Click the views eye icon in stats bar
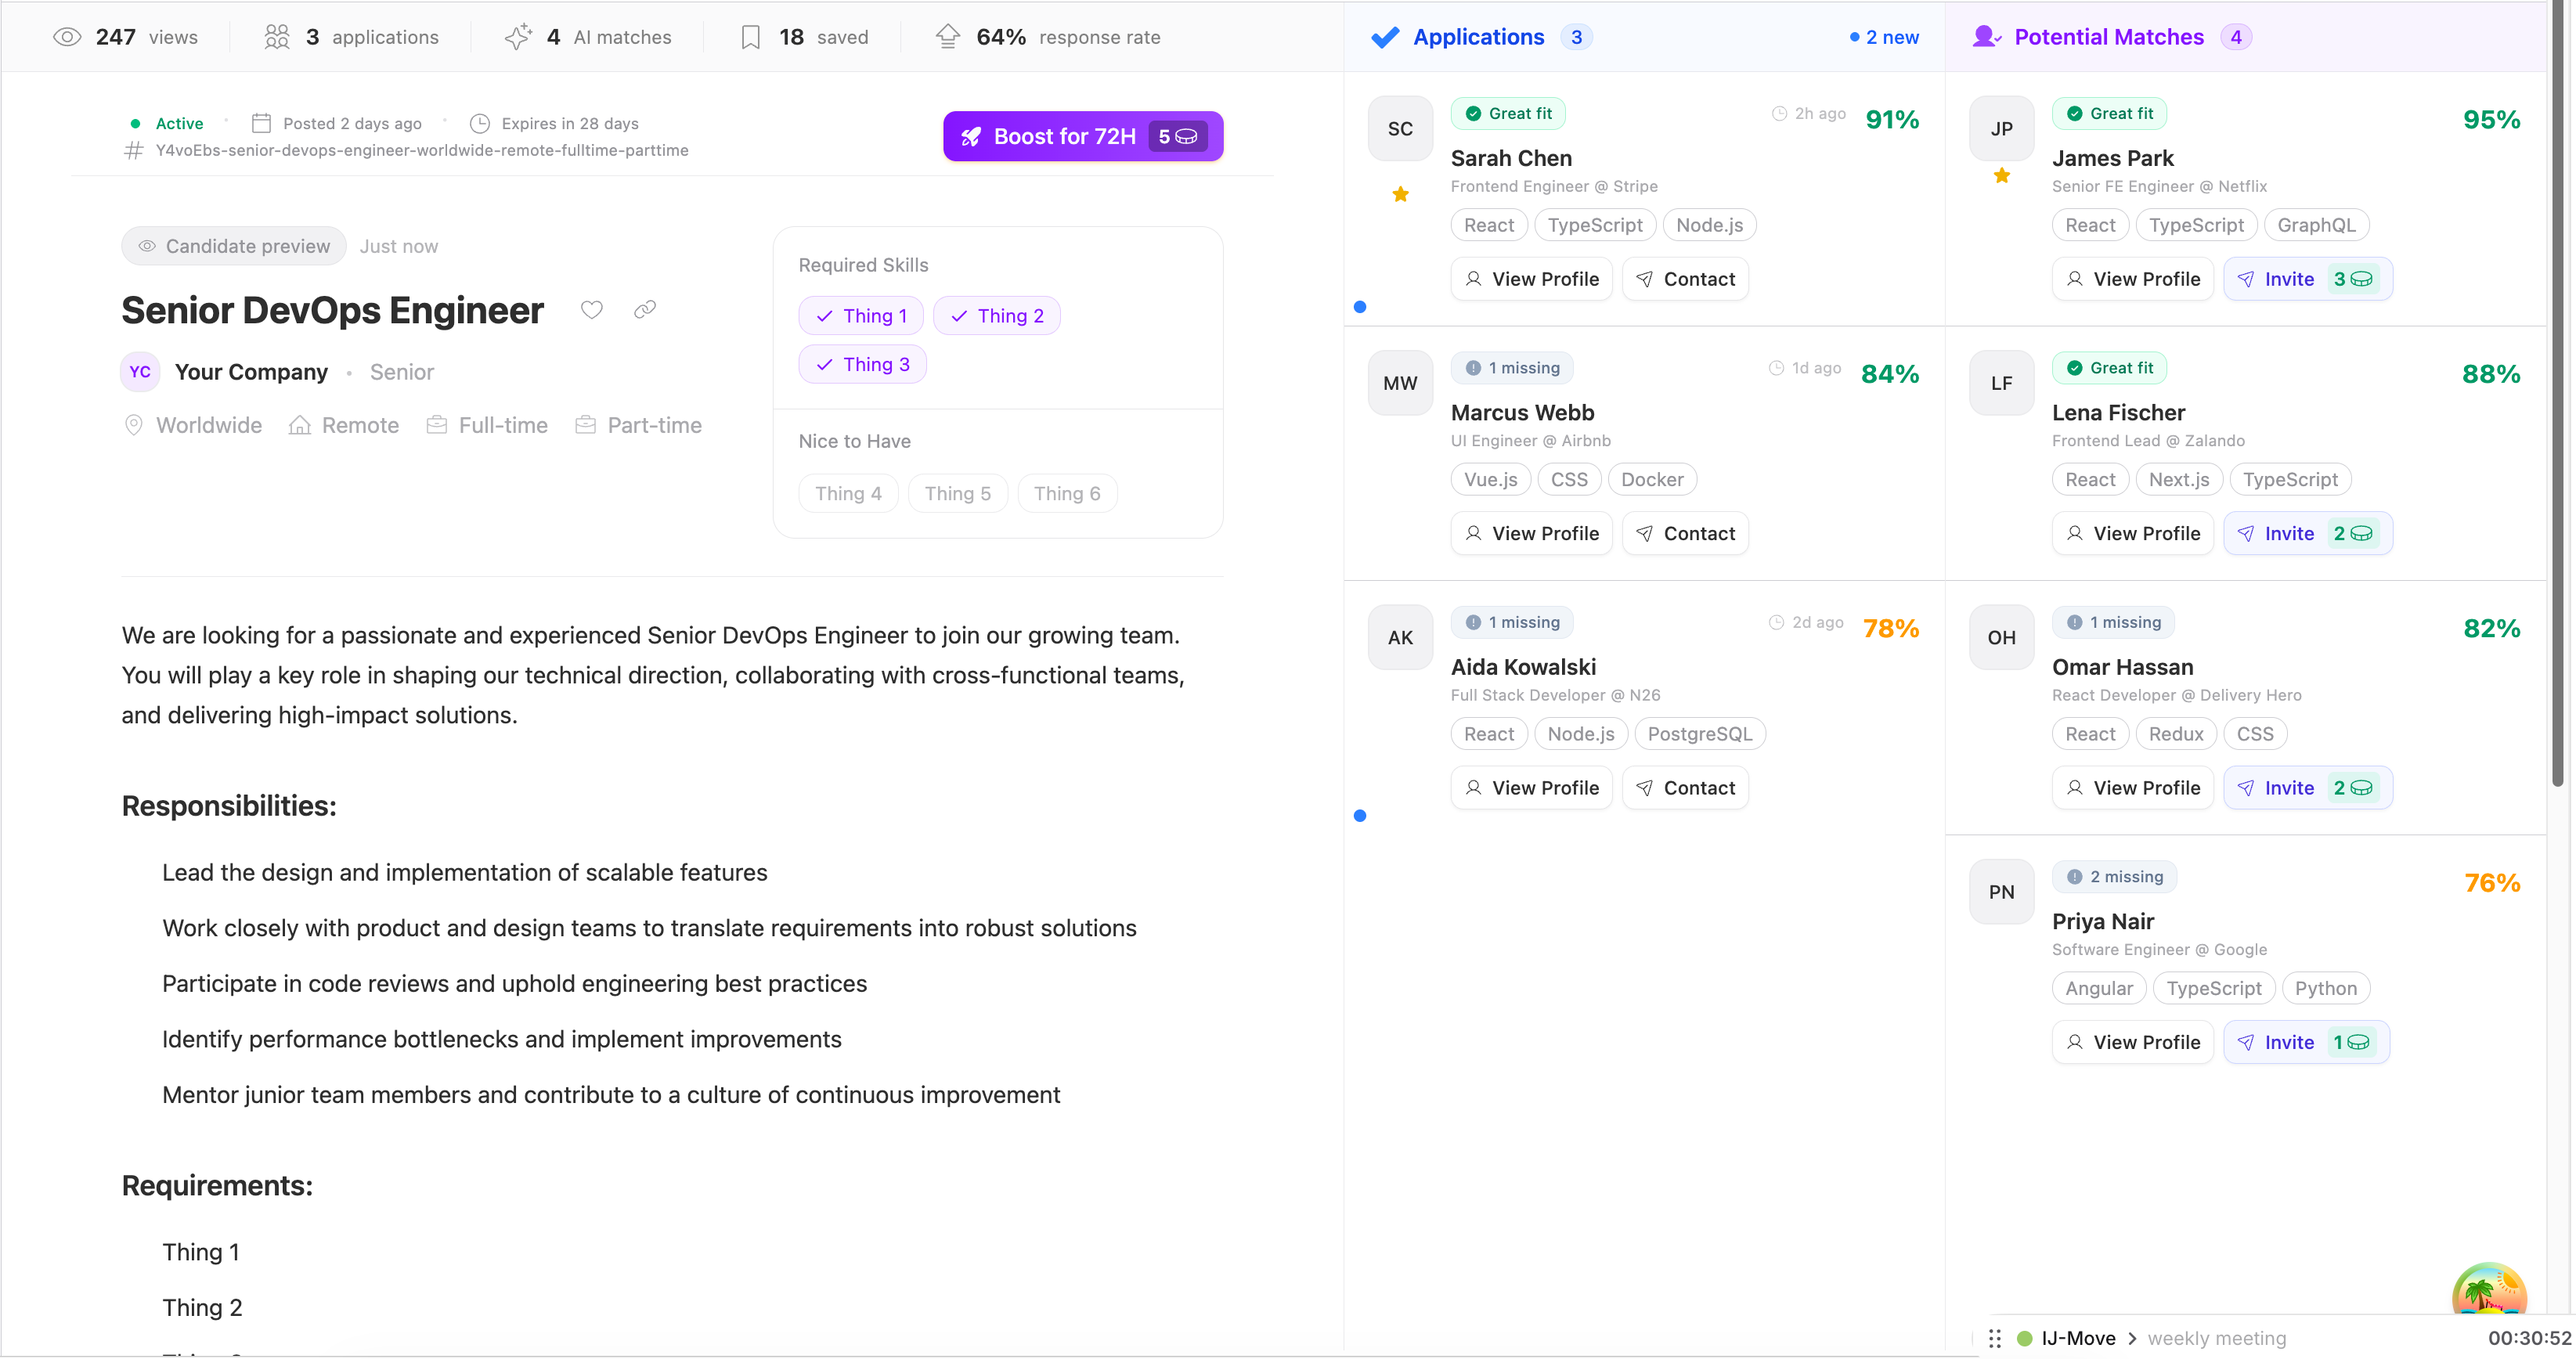This screenshot has width=2576, height=1359. [x=67, y=37]
